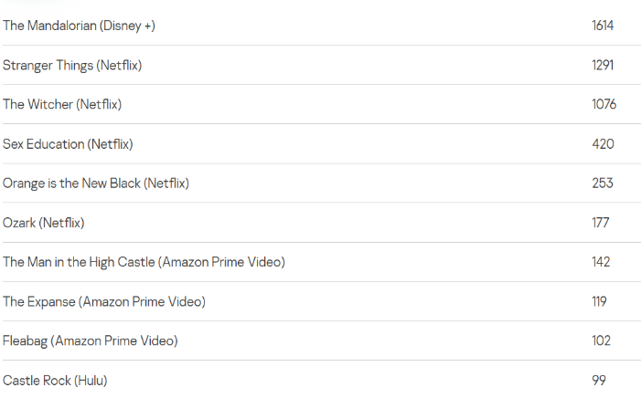
Task: Select The Expanse (Amazon Prime Video) row
Action: pyautogui.click(x=104, y=301)
